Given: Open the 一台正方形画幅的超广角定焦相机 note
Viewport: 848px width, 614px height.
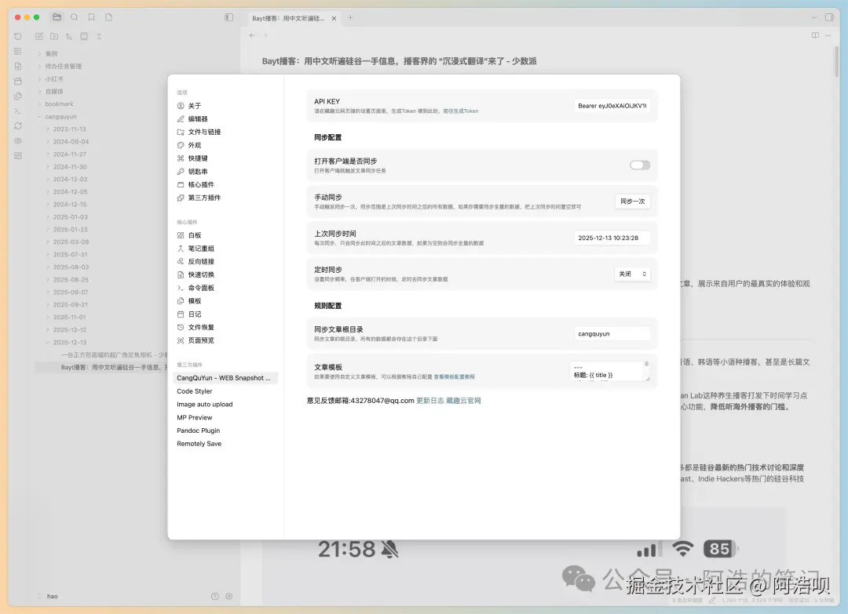Looking at the screenshot, I should pyautogui.click(x=114, y=354).
